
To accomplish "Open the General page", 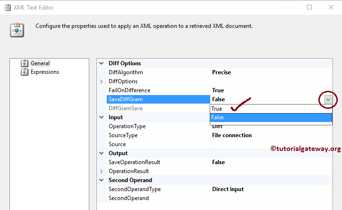I will (40, 63).
